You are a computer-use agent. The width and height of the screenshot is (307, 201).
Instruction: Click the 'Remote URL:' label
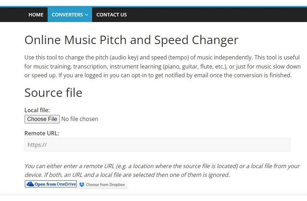point(42,133)
